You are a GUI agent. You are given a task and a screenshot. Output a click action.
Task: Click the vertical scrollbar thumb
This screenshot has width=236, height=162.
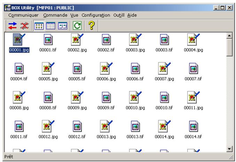click(x=229, y=47)
